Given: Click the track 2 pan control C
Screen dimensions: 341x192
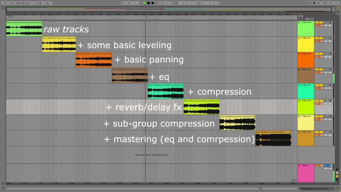Looking at the screenshot, I should click(x=328, y=41).
